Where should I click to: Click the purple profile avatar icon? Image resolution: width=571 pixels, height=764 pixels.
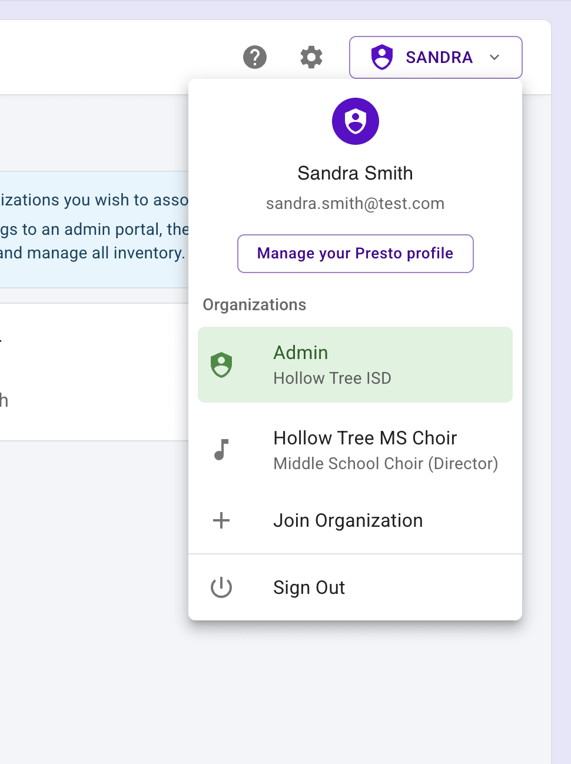point(356,121)
